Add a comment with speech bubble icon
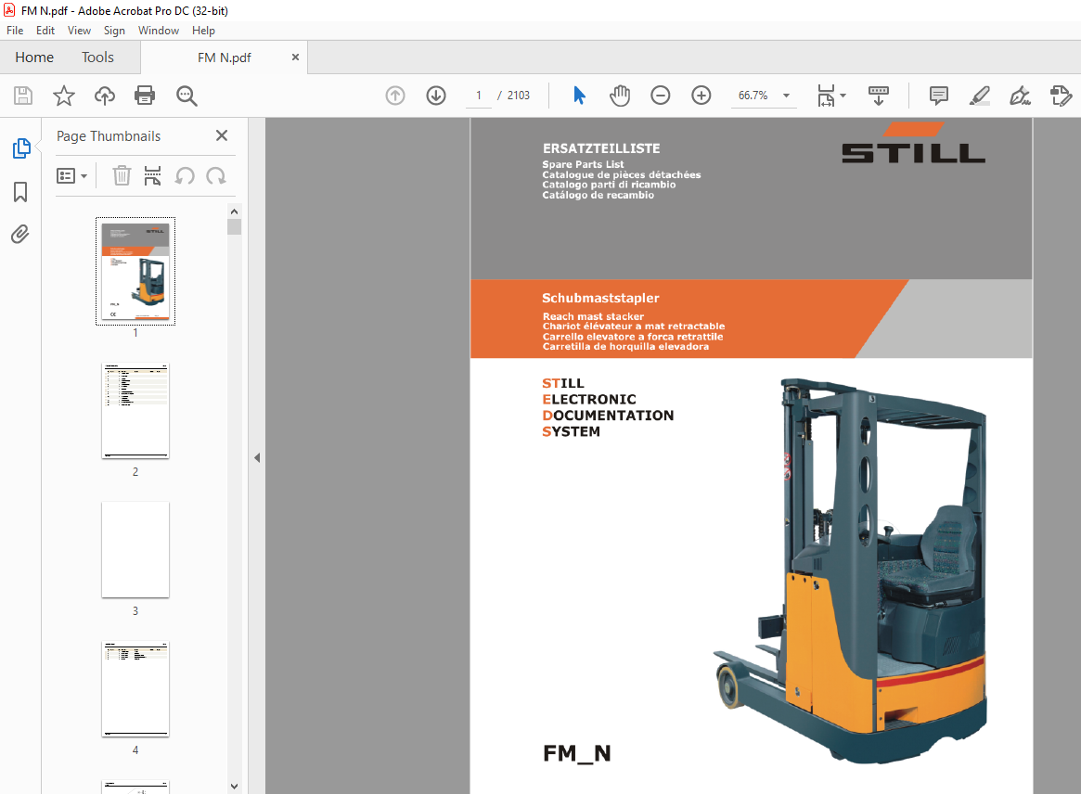 click(938, 96)
